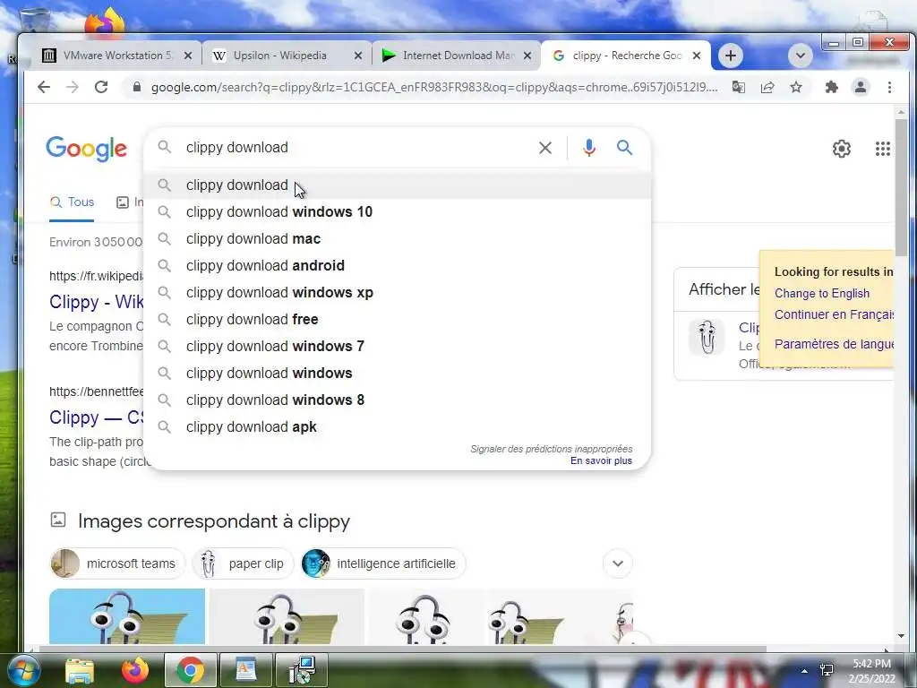Open the translate page icon
917x688 pixels.
coord(739,87)
